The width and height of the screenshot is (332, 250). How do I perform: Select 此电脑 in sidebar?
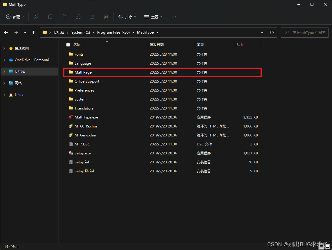point(20,72)
